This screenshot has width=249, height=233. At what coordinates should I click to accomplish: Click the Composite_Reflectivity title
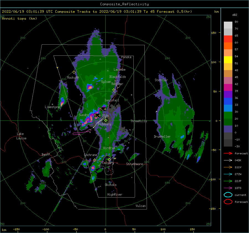pyautogui.click(x=124, y=4)
